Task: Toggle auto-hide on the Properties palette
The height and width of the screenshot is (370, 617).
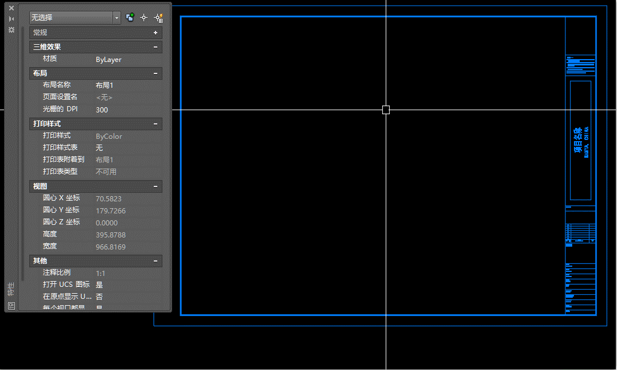Action: coord(11,19)
